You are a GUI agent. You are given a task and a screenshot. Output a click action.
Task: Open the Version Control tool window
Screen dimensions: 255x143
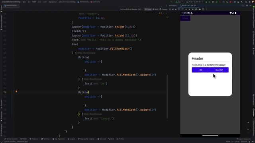click(x=11, y=139)
